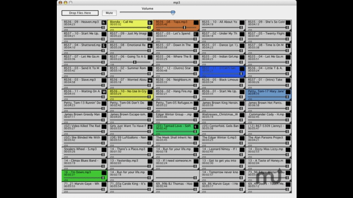Click the 'w' hotkey box on Worried Abou

(150, 80)
